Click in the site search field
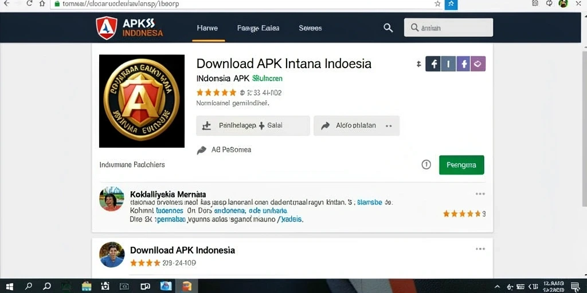 click(448, 27)
